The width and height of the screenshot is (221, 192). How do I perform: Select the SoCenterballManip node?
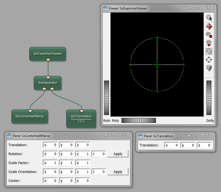30,116
